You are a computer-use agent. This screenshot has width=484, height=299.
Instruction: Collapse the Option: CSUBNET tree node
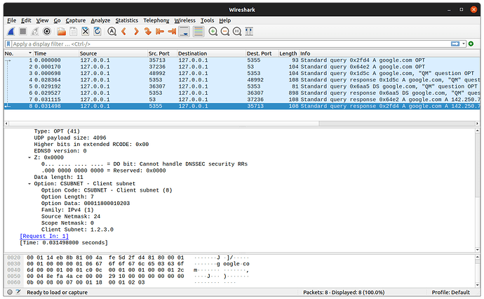[30, 184]
